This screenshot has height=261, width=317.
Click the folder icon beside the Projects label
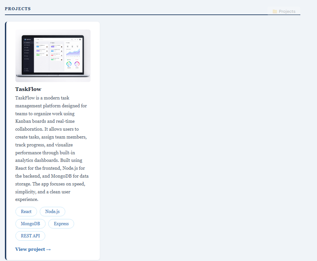(x=274, y=11)
